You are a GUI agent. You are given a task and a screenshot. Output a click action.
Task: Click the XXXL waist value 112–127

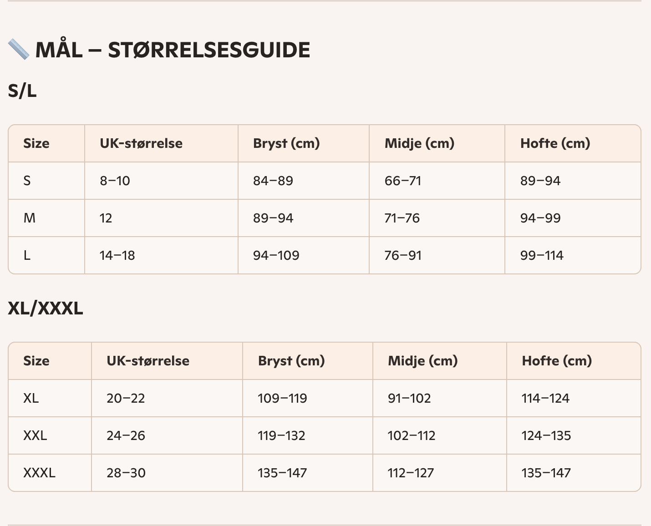[x=411, y=473]
